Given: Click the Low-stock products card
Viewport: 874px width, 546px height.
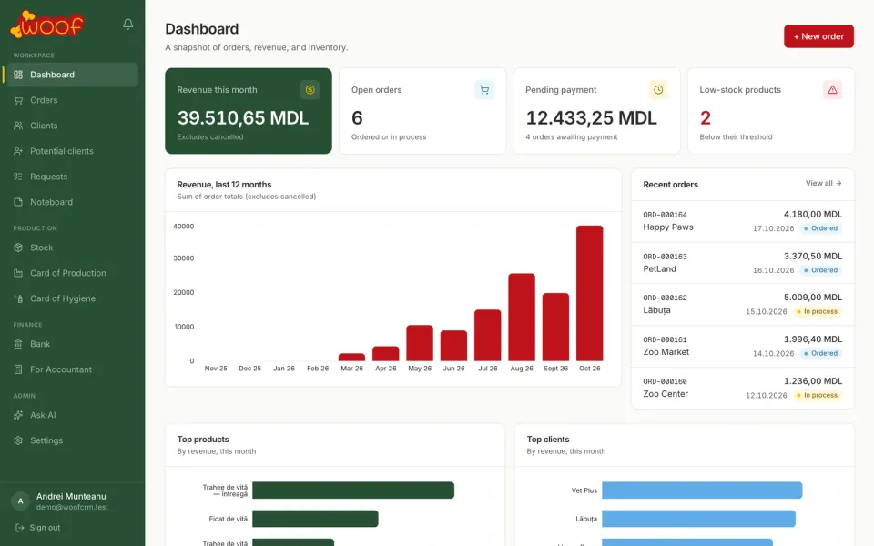Looking at the screenshot, I should click(771, 111).
